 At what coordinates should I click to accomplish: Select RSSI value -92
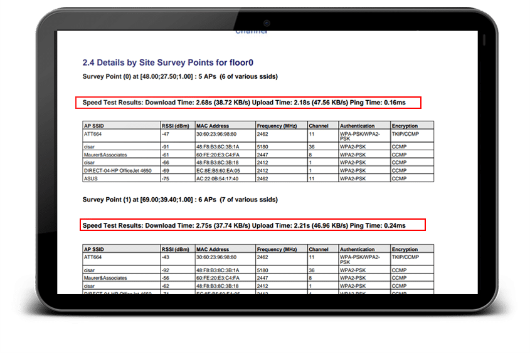tap(166, 270)
